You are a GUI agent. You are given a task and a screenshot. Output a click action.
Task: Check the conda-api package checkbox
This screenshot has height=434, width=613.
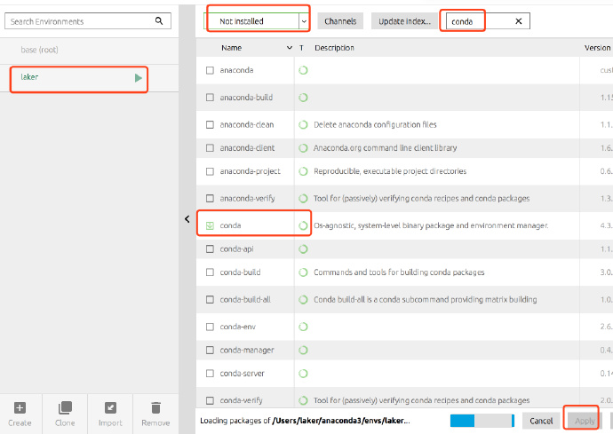tap(210, 249)
